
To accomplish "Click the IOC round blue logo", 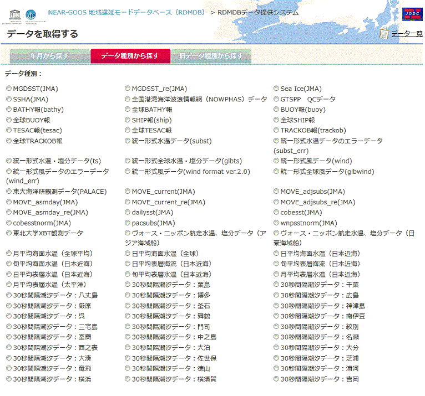I will coord(31,15).
